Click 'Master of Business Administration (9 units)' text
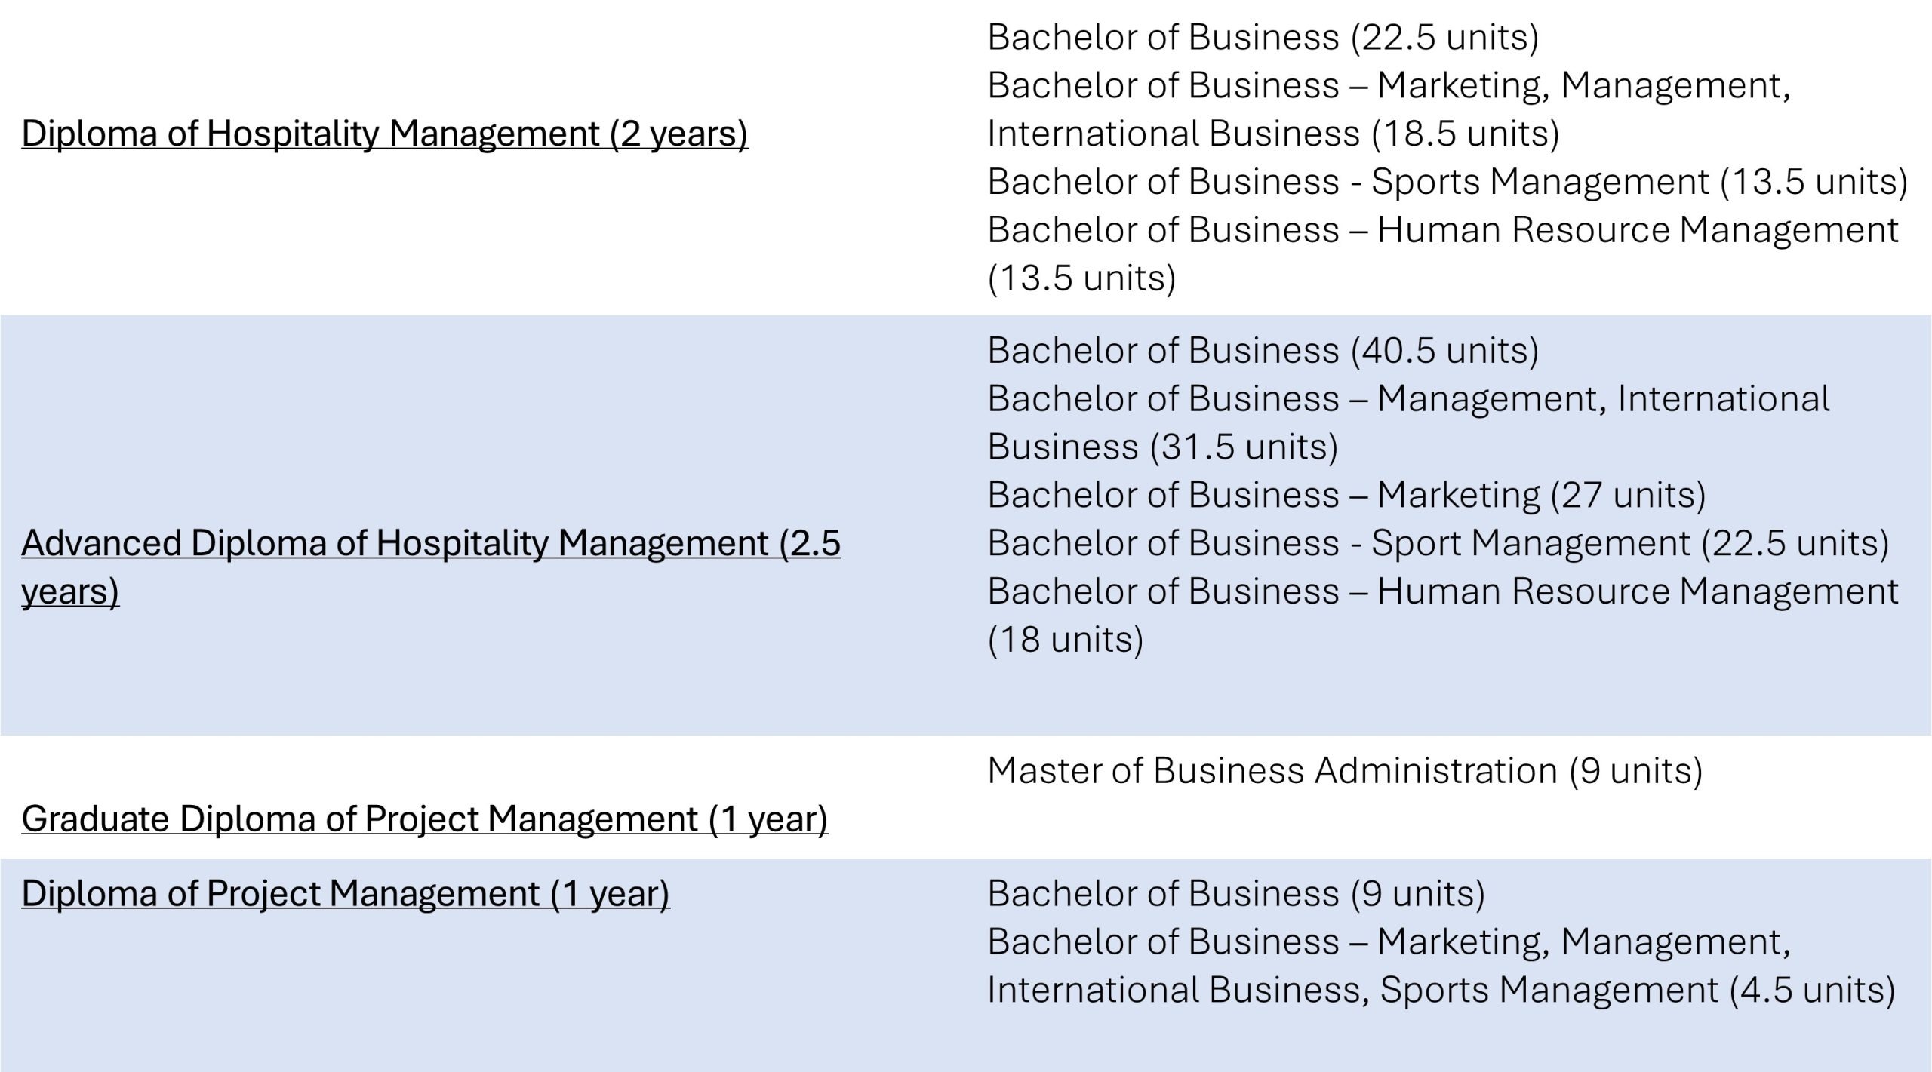This screenshot has height=1072, width=1932. coord(1345,771)
